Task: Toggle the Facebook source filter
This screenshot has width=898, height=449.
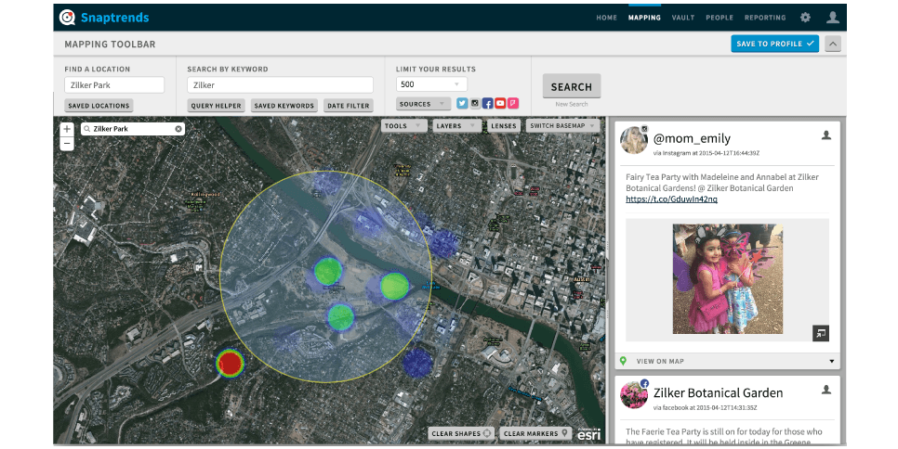Action: pos(488,104)
